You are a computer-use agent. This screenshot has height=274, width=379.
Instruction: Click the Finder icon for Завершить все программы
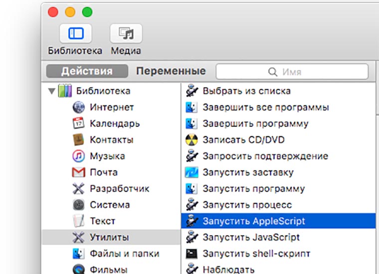(x=191, y=107)
